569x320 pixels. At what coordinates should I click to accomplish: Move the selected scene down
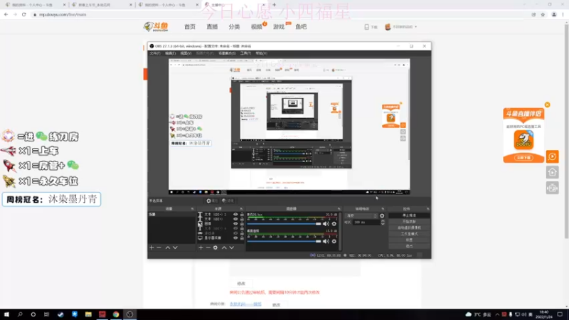(x=175, y=247)
